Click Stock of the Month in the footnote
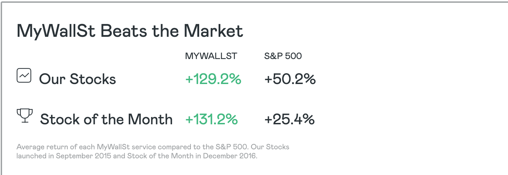The height and width of the screenshot is (175, 508). (x=160, y=156)
